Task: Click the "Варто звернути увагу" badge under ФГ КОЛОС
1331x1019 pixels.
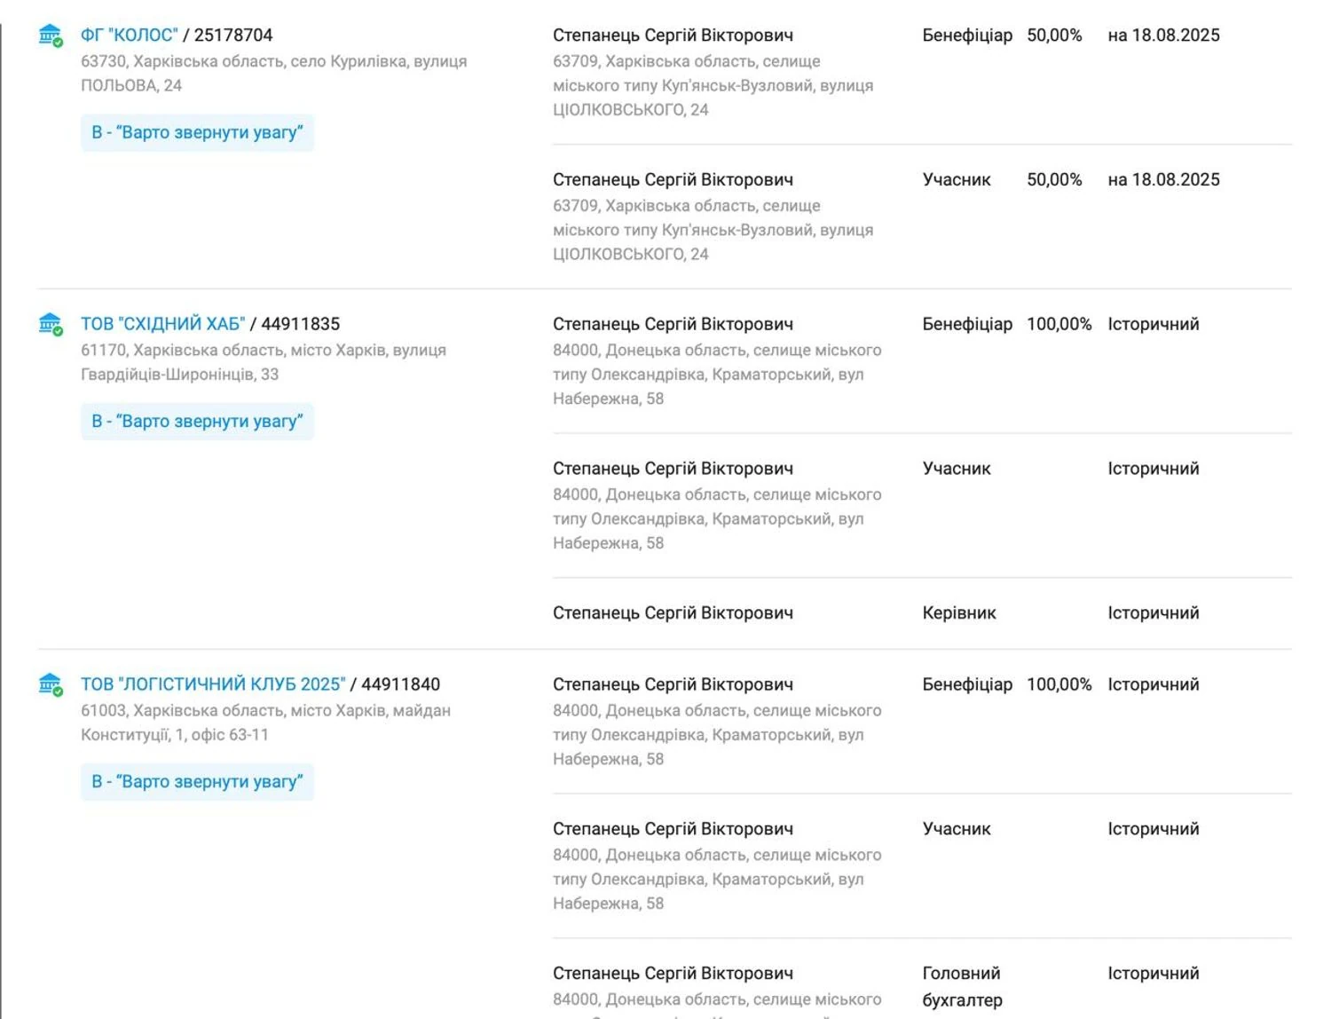Action: coord(197,132)
